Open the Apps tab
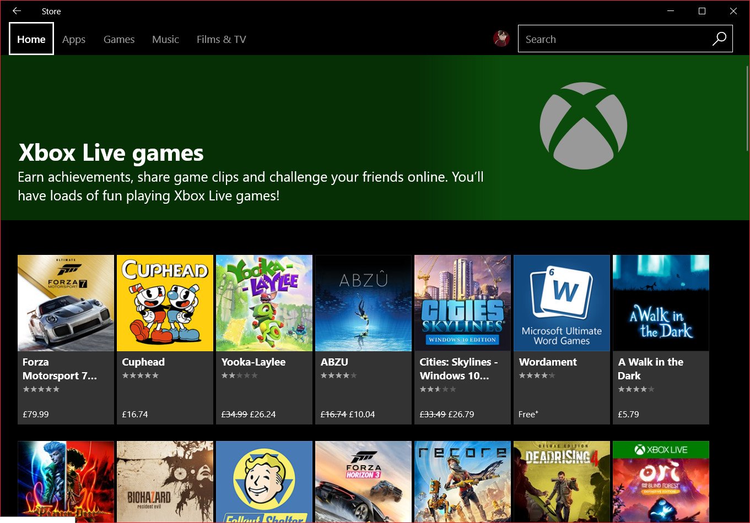Image resolution: width=750 pixels, height=523 pixels. coord(74,39)
